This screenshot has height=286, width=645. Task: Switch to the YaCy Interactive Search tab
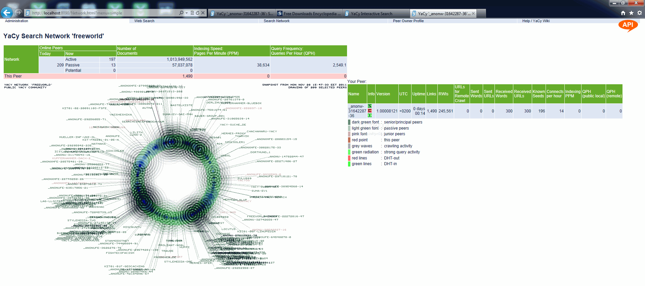(376, 13)
